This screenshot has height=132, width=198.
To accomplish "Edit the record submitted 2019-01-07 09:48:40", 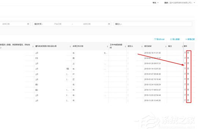I will 185,74.
